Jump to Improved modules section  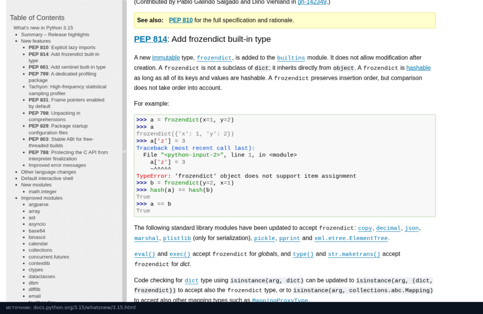[42, 198]
